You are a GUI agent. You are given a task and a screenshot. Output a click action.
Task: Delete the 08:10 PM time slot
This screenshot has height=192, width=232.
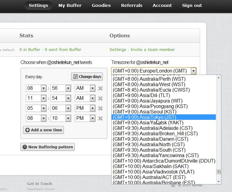pos(100,118)
